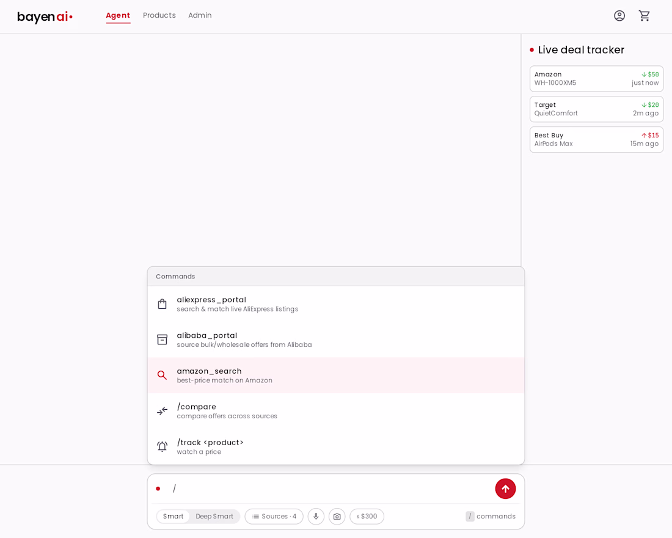The width and height of the screenshot is (672, 538).
Task: Start voice input with the microphone button
Action: pyautogui.click(x=316, y=516)
